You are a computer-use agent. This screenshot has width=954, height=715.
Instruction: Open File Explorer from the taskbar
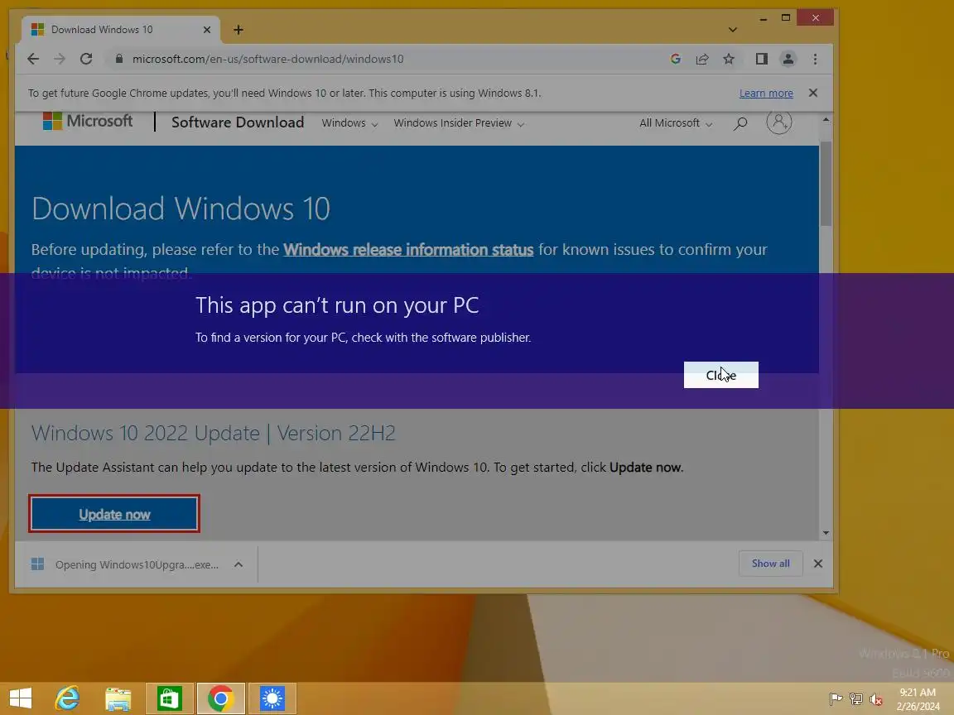point(118,698)
